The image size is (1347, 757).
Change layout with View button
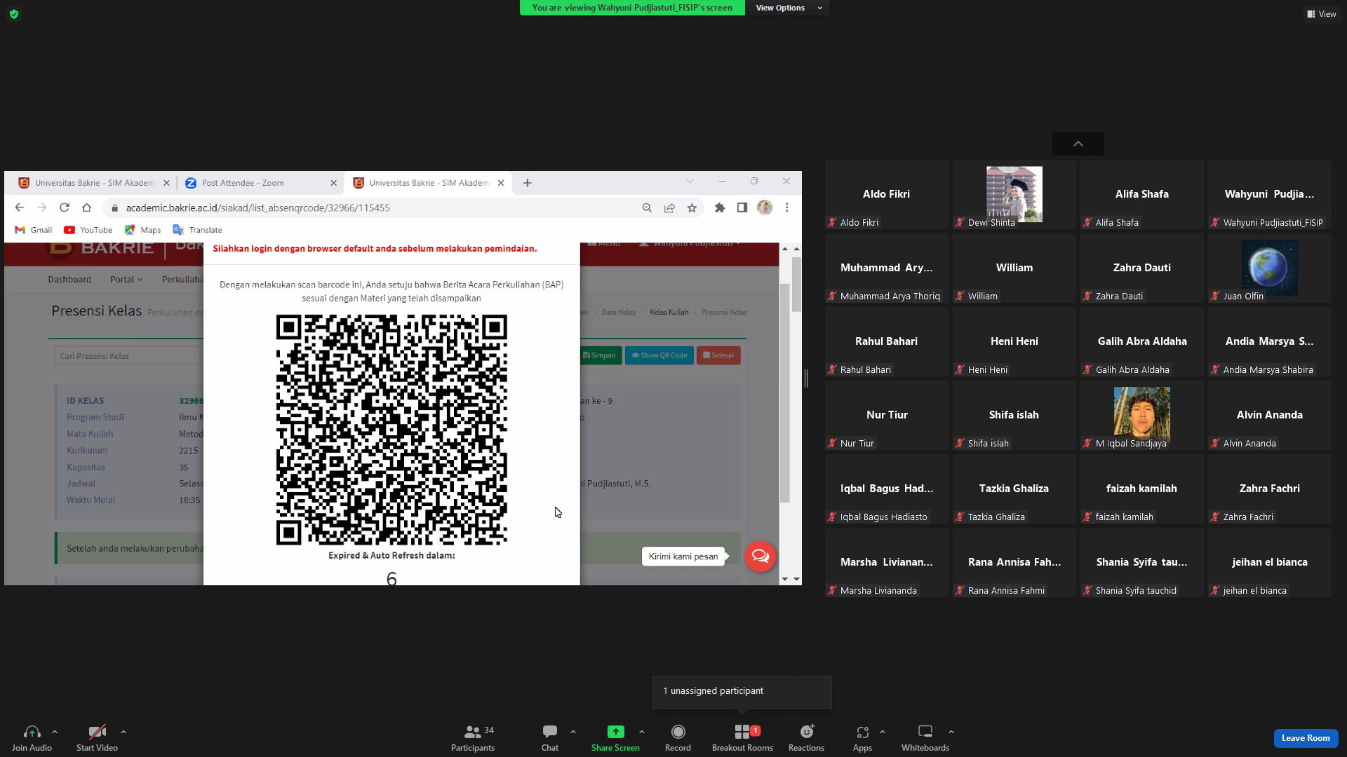tap(1322, 14)
